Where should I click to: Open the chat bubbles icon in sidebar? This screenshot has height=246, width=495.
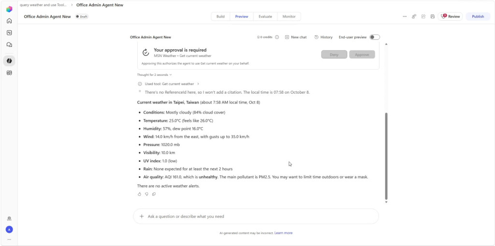pyautogui.click(x=9, y=45)
